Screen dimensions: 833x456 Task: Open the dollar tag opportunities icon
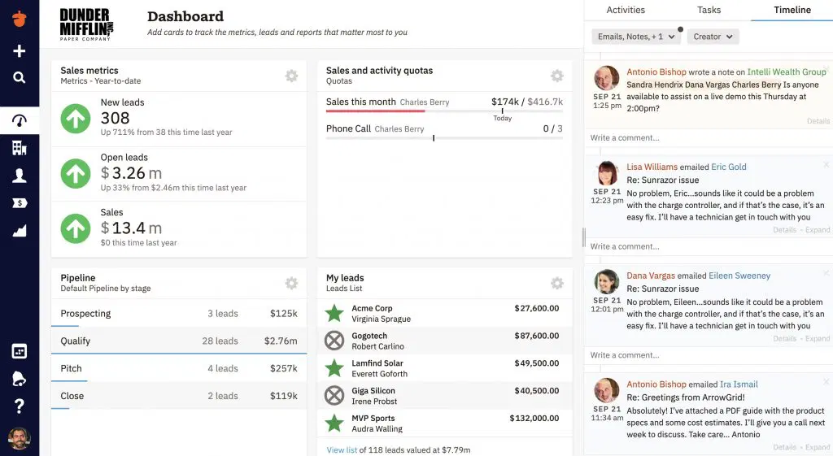tap(20, 203)
